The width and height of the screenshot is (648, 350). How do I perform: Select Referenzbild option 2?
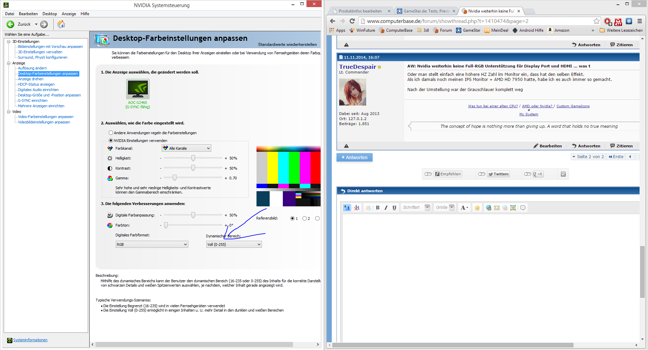(304, 218)
